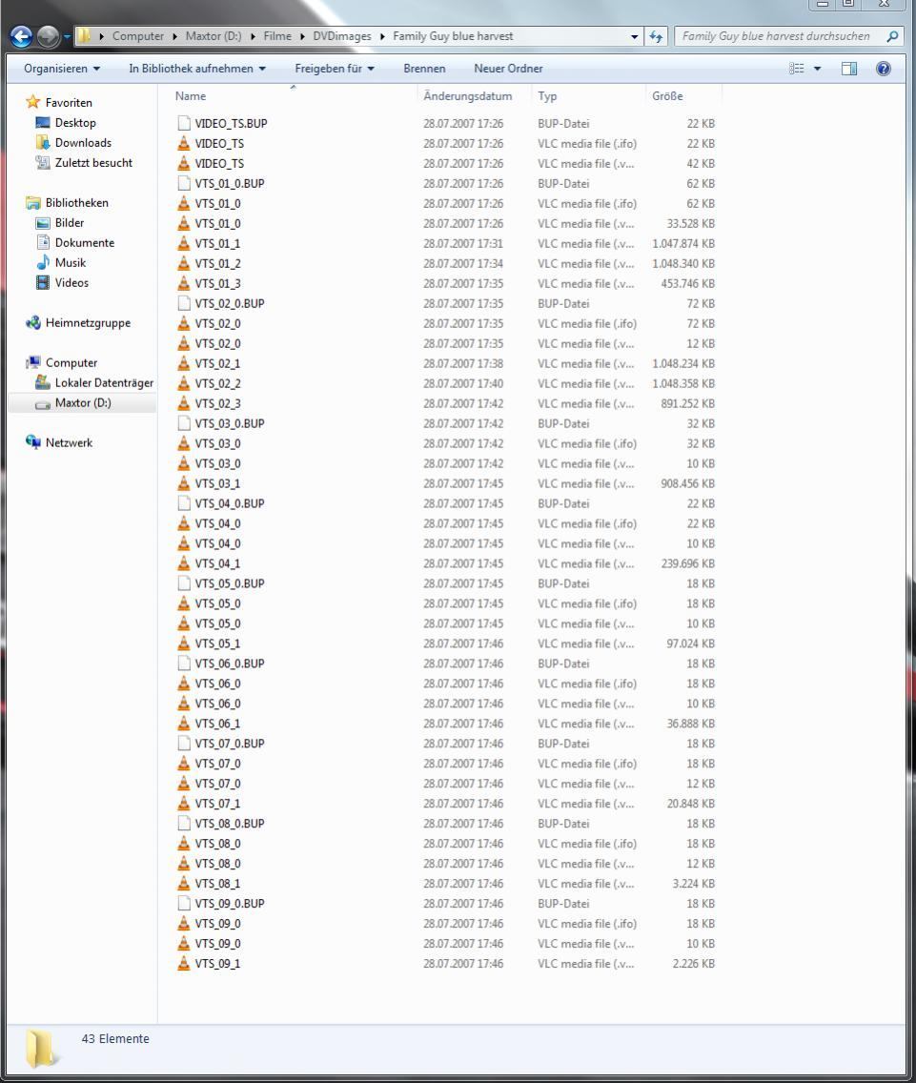Click the search magnifier icon
This screenshot has width=916, height=1083.
[892, 36]
